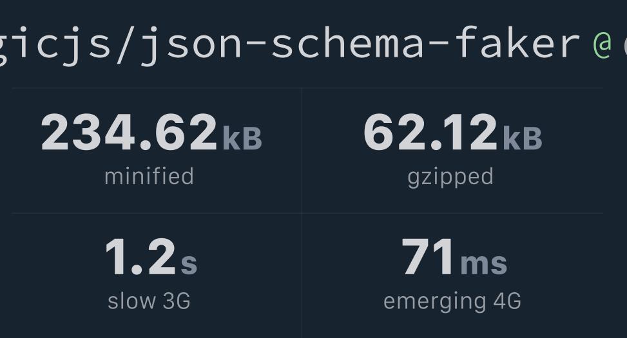Select the 234.62 minified size value
This screenshot has height=338, width=627.
coord(129,132)
